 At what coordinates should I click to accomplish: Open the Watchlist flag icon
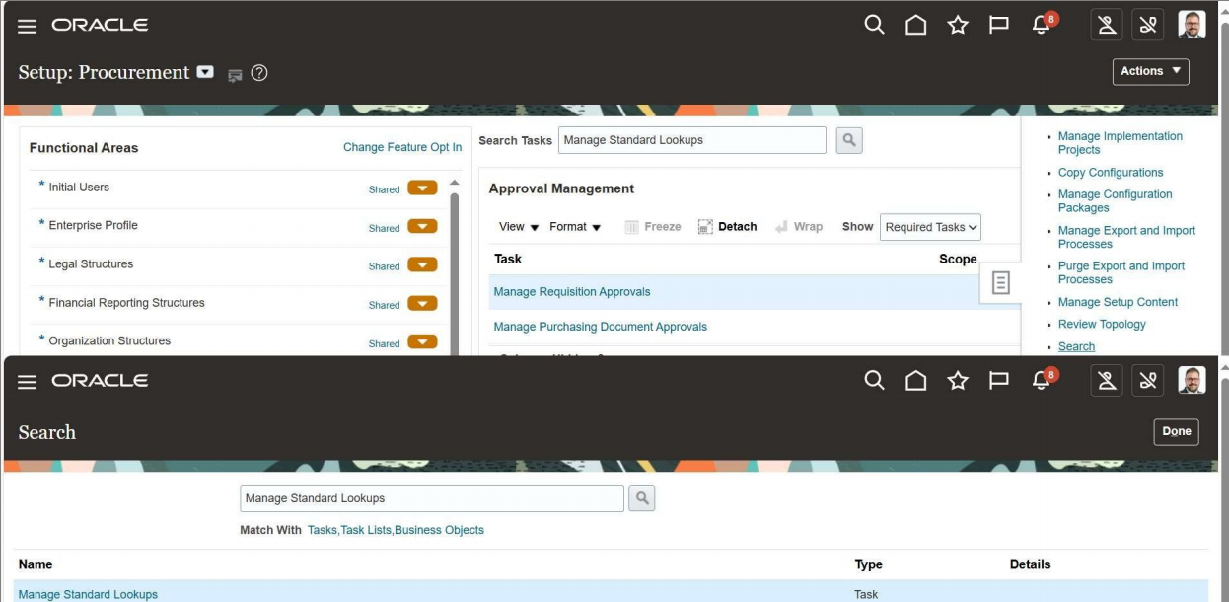[998, 23]
